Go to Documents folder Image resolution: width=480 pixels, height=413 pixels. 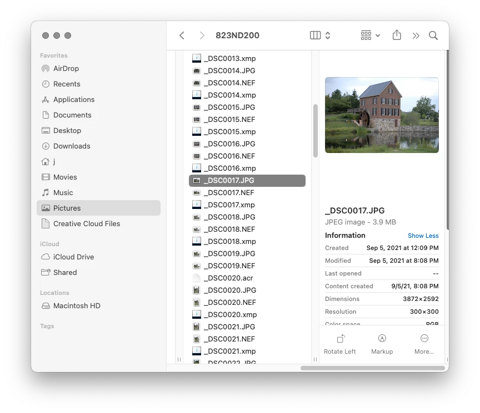98,115
